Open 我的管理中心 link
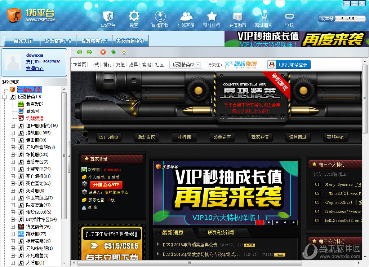 click(x=116, y=192)
